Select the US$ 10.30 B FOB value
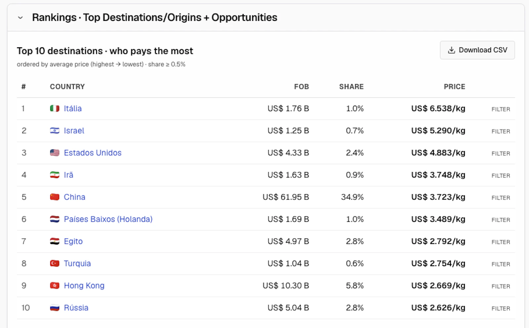The width and height of the screenshot is (529, 328). point(286,286)
